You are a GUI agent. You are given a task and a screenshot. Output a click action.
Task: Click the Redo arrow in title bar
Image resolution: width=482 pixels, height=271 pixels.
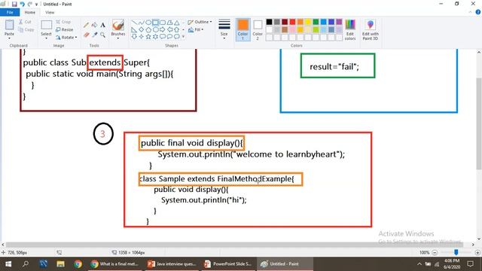(30, 5)
